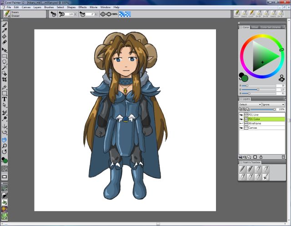291x226 pixels.
Task: Open the Brushes menu
Action: 49,7
